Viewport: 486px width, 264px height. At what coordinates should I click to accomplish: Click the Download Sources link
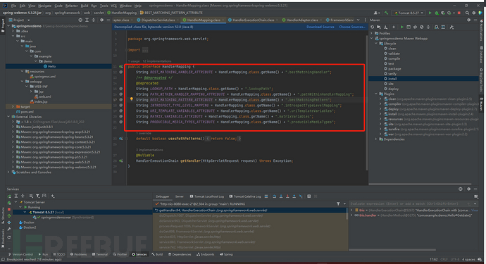[320, 27]
